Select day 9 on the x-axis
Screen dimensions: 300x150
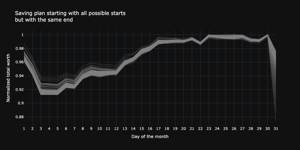(x=91, y=128)
